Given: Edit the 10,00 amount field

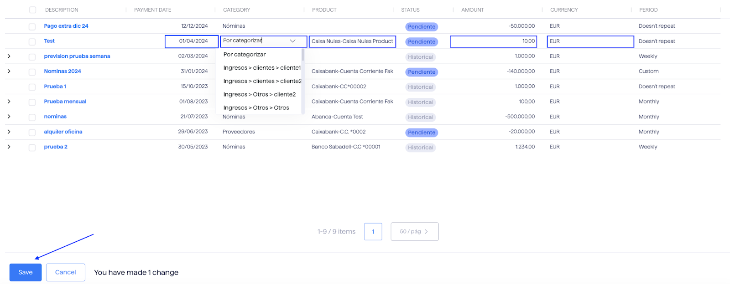Looking at the screenshot, I should tap(493, 41).
